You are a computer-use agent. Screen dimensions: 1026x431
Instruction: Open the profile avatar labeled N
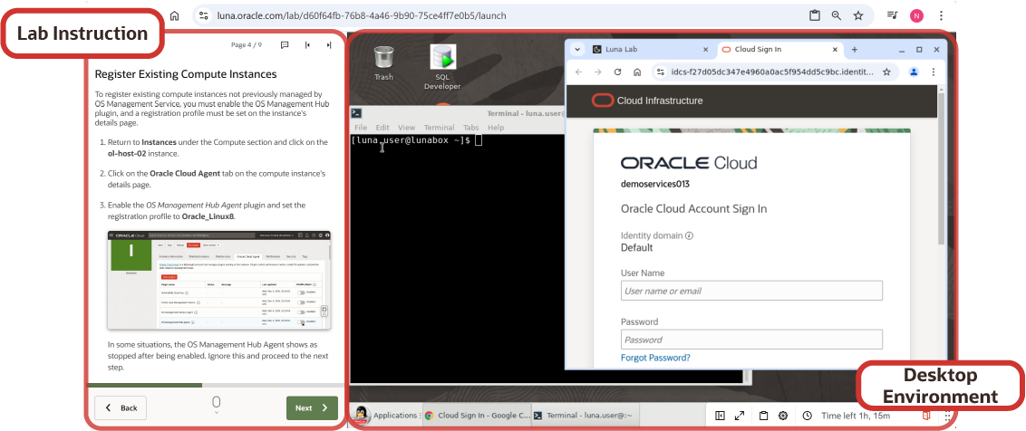[x=916, y=15]
